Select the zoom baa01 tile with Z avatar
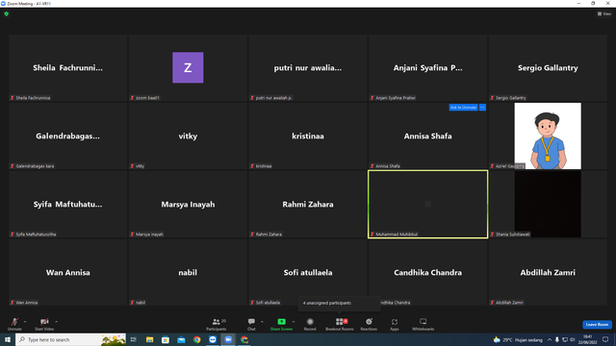This screenshot has width=616, height=346. [x=188, y=68]
